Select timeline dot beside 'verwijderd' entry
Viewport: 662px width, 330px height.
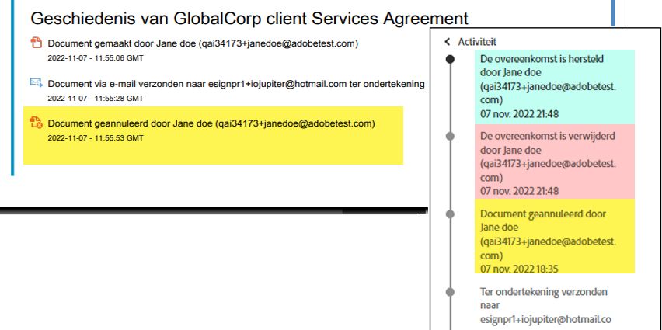(x=451, y=137)
